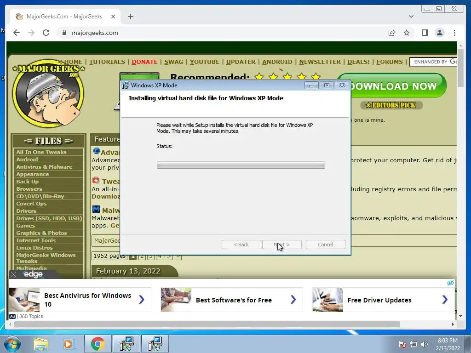Expand the Chrome tab search chevron

(411, 17)
